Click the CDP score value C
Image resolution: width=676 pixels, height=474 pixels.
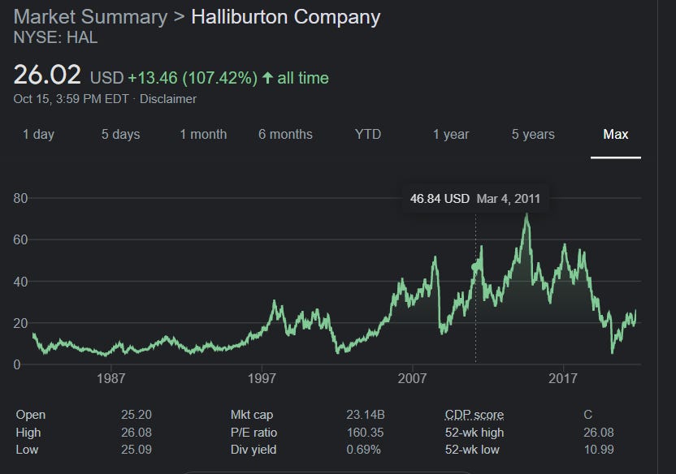tap(587, 415)
